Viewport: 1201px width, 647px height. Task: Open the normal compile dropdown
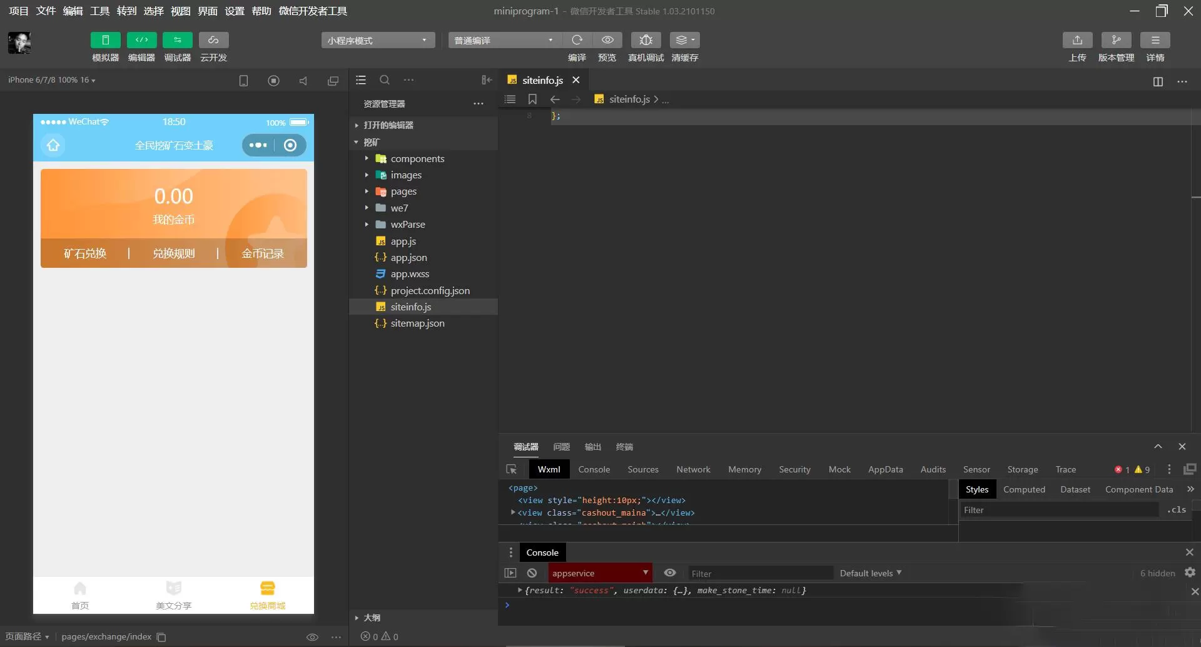505,40
